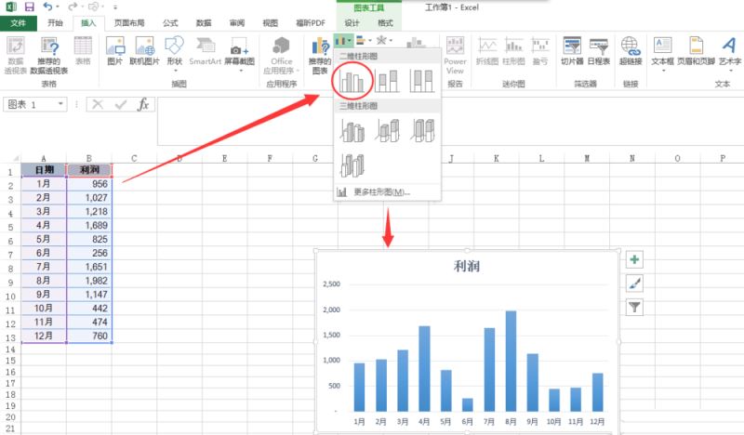The height and width of the screenshot is (435, 744).
Task: Open the PivotTable (数据透视表) button
Action: pyautogui.click(x=16, y=56)
